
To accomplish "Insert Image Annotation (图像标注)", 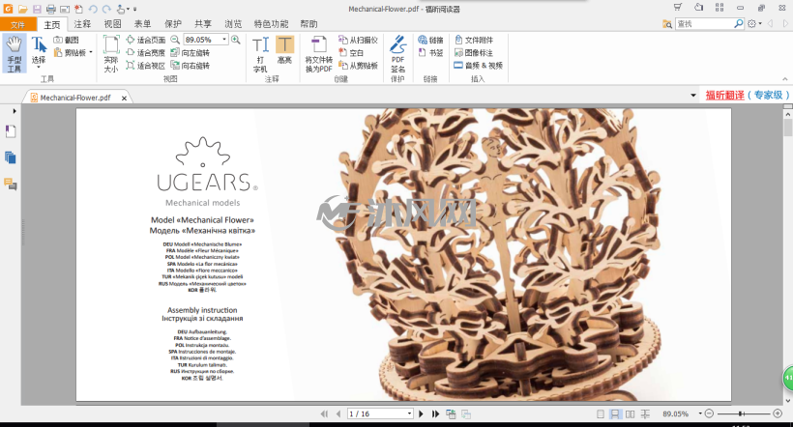I will pyautogui.click(x=474, y=52).
